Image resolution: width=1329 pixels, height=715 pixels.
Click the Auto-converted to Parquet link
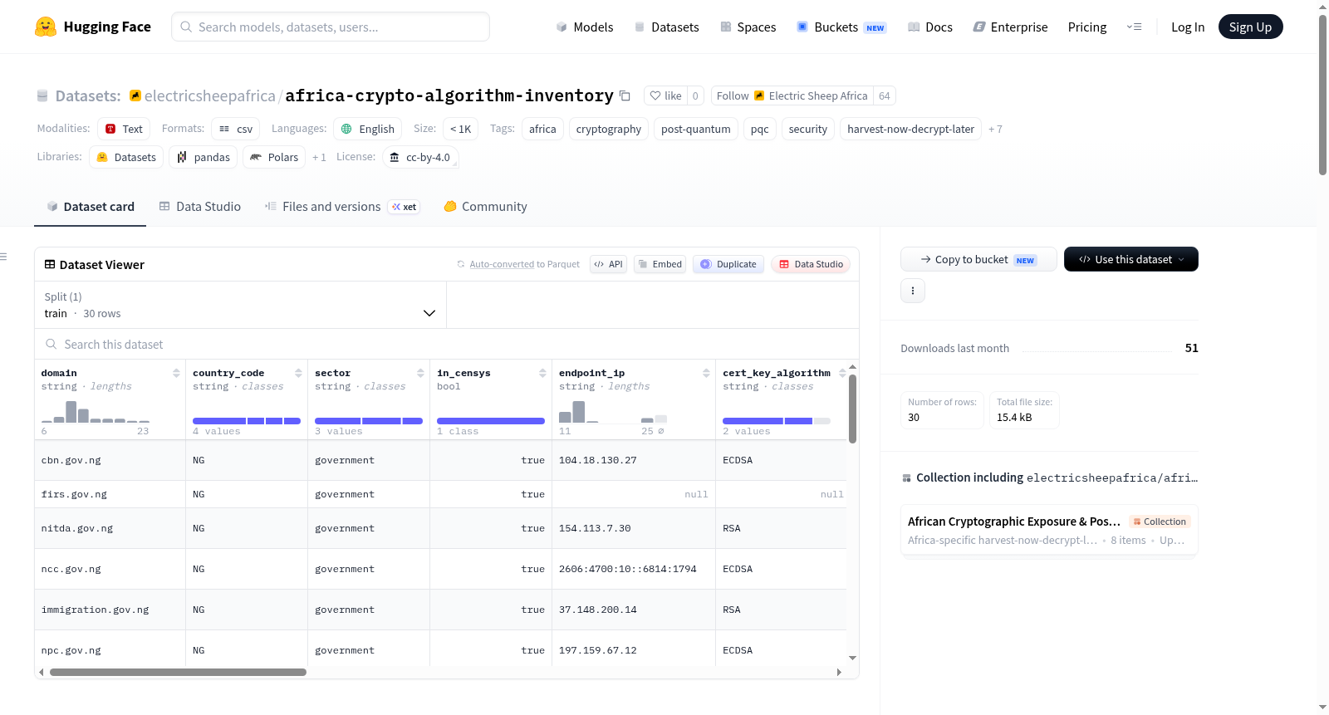[524, 264]
